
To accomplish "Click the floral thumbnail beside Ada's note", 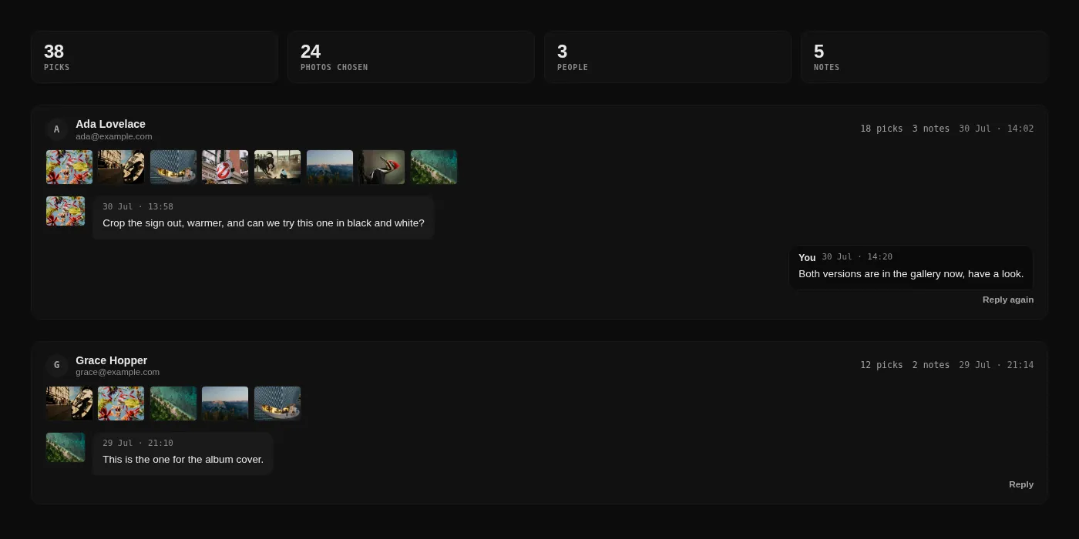I will click(x=66, y=211).
